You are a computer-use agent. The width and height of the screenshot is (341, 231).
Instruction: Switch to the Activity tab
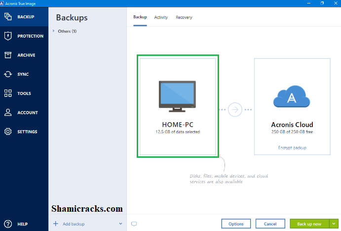coord(161,17)
